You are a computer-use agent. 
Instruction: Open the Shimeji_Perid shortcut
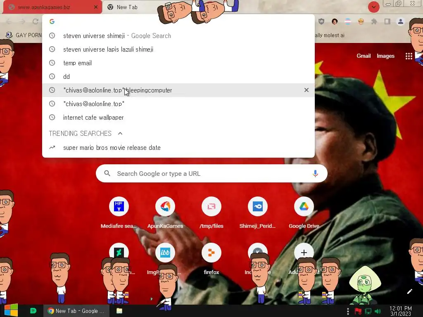(258, 206)
